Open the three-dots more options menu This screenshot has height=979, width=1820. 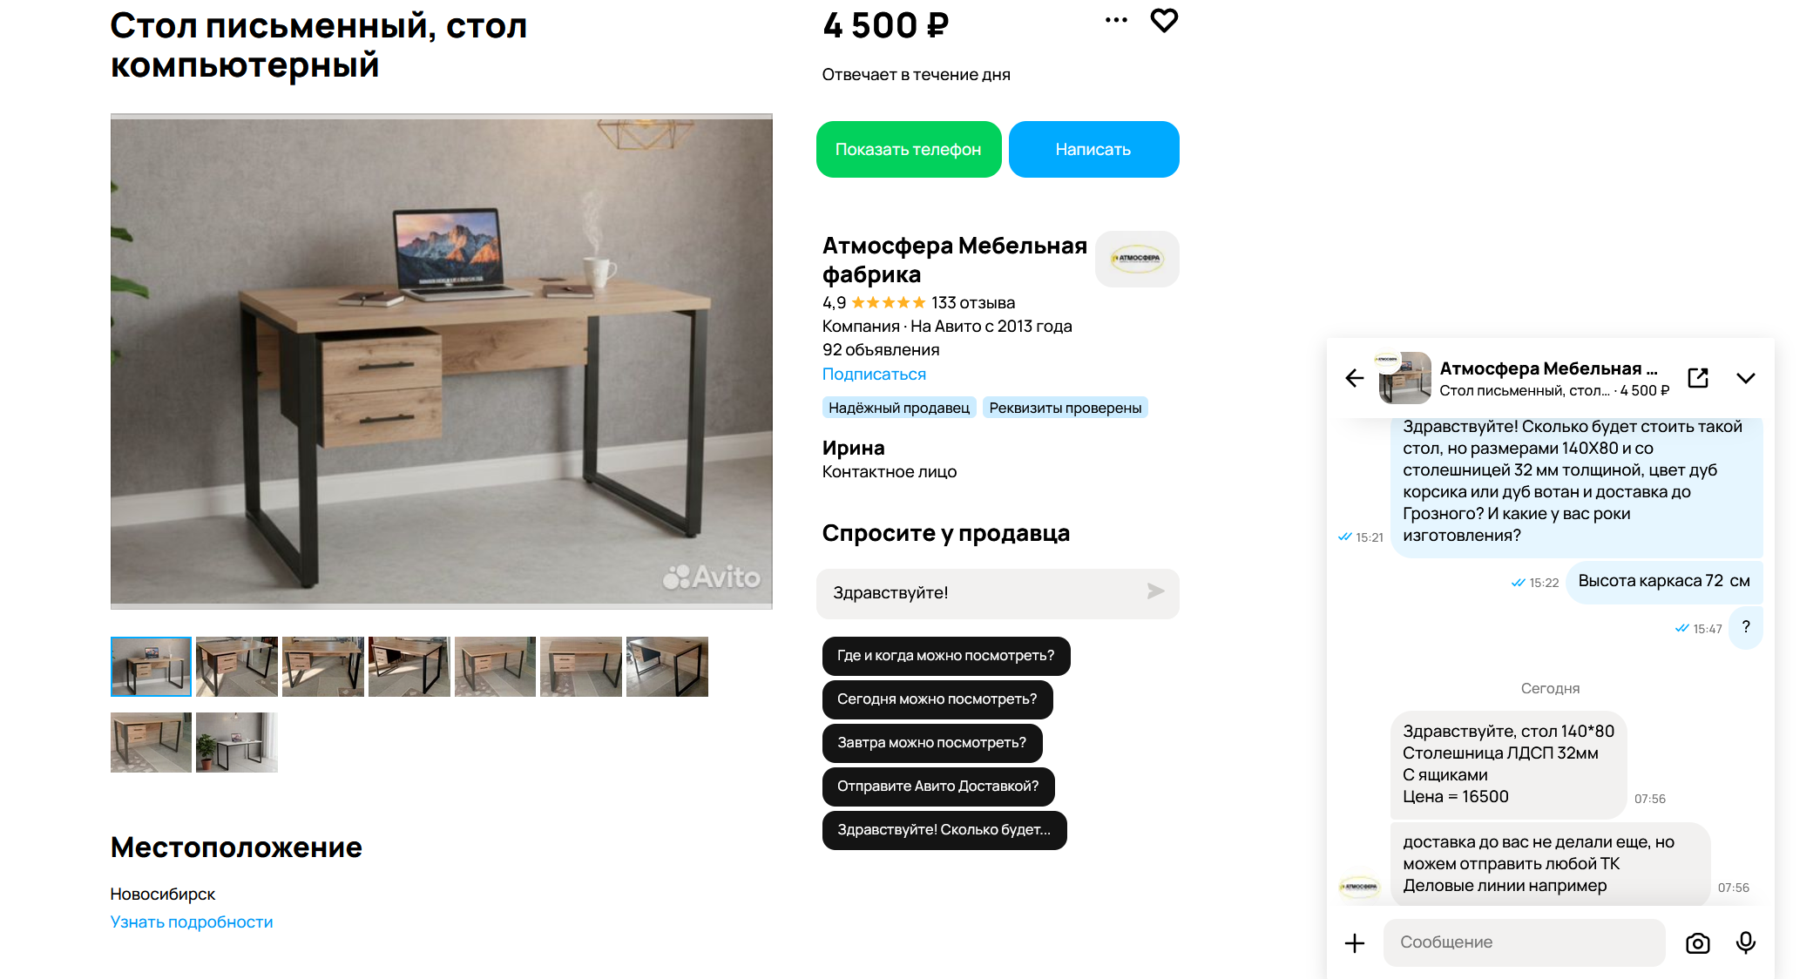click(1116, 20)
